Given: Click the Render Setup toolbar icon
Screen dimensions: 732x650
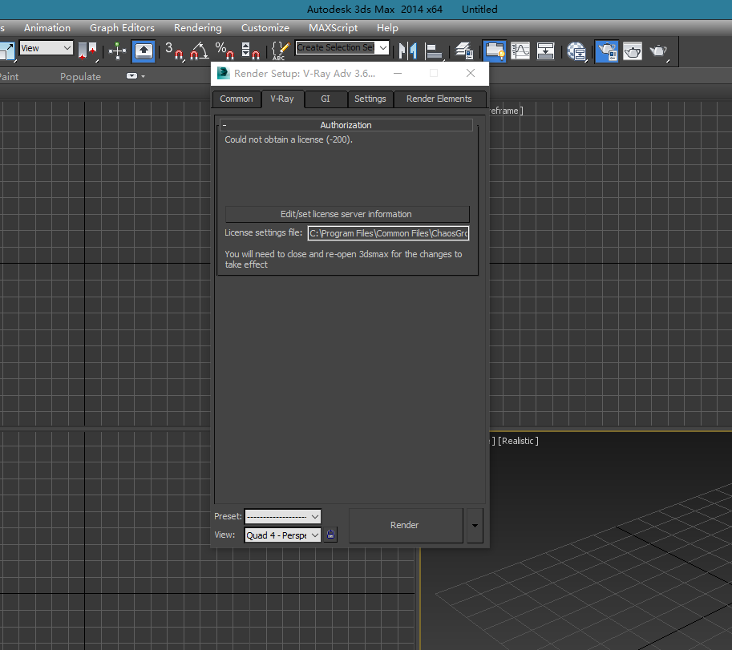Looking at the screenshot, I should point(607,50).
